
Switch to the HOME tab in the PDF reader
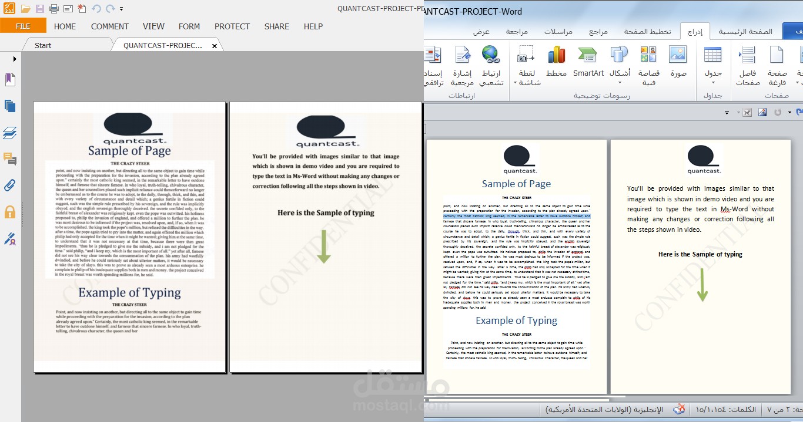65,26
